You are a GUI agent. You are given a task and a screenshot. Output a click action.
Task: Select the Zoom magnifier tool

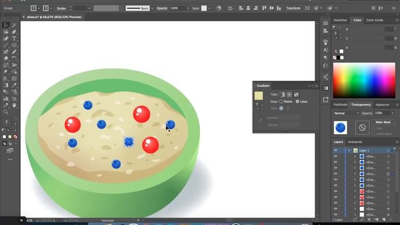6,112
